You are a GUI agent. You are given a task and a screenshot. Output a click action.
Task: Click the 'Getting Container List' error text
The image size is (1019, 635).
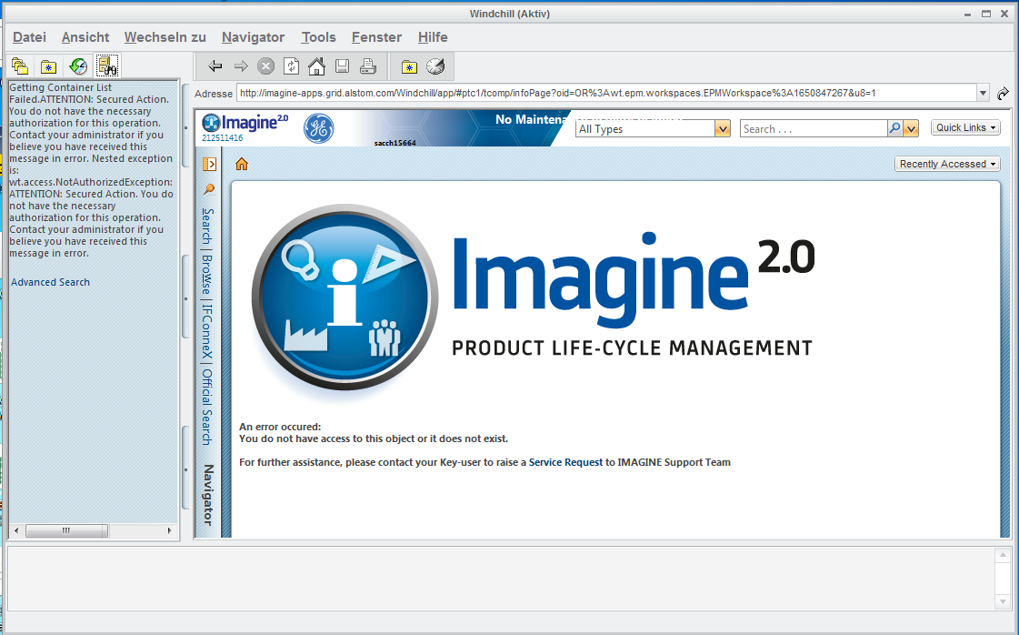point(60,87)
